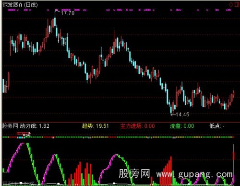
Task: Click the red diamond icon at chart corner
Action: click(x=231, y=4)
